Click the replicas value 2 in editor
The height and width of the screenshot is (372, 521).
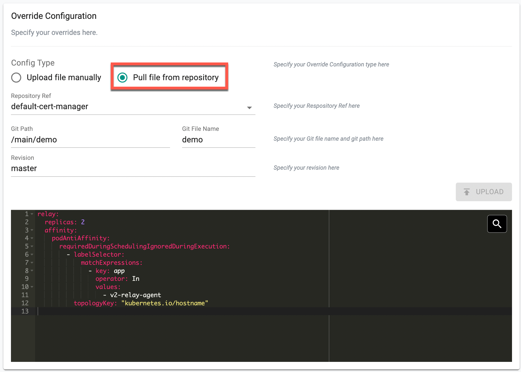pos(83,222)
